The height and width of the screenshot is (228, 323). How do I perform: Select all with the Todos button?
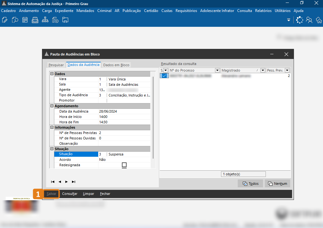click(x=250, y=184)
